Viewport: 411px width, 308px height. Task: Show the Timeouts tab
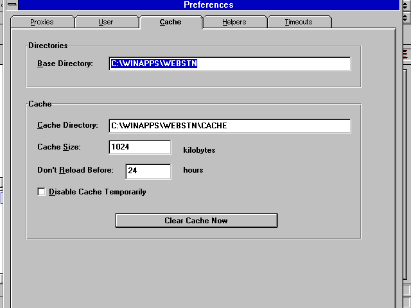point(299,22)
